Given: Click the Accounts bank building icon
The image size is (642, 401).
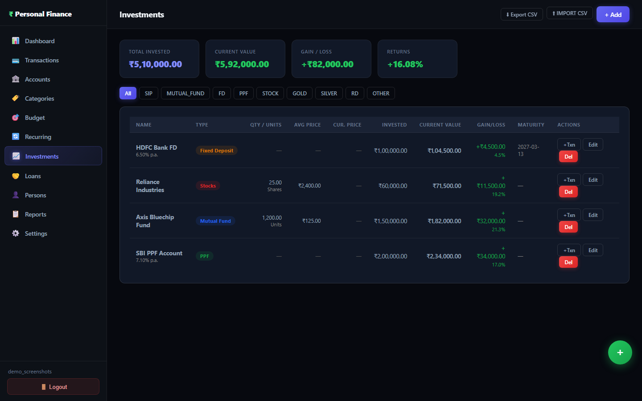Looking at the screenshot, I should [16, 79].
